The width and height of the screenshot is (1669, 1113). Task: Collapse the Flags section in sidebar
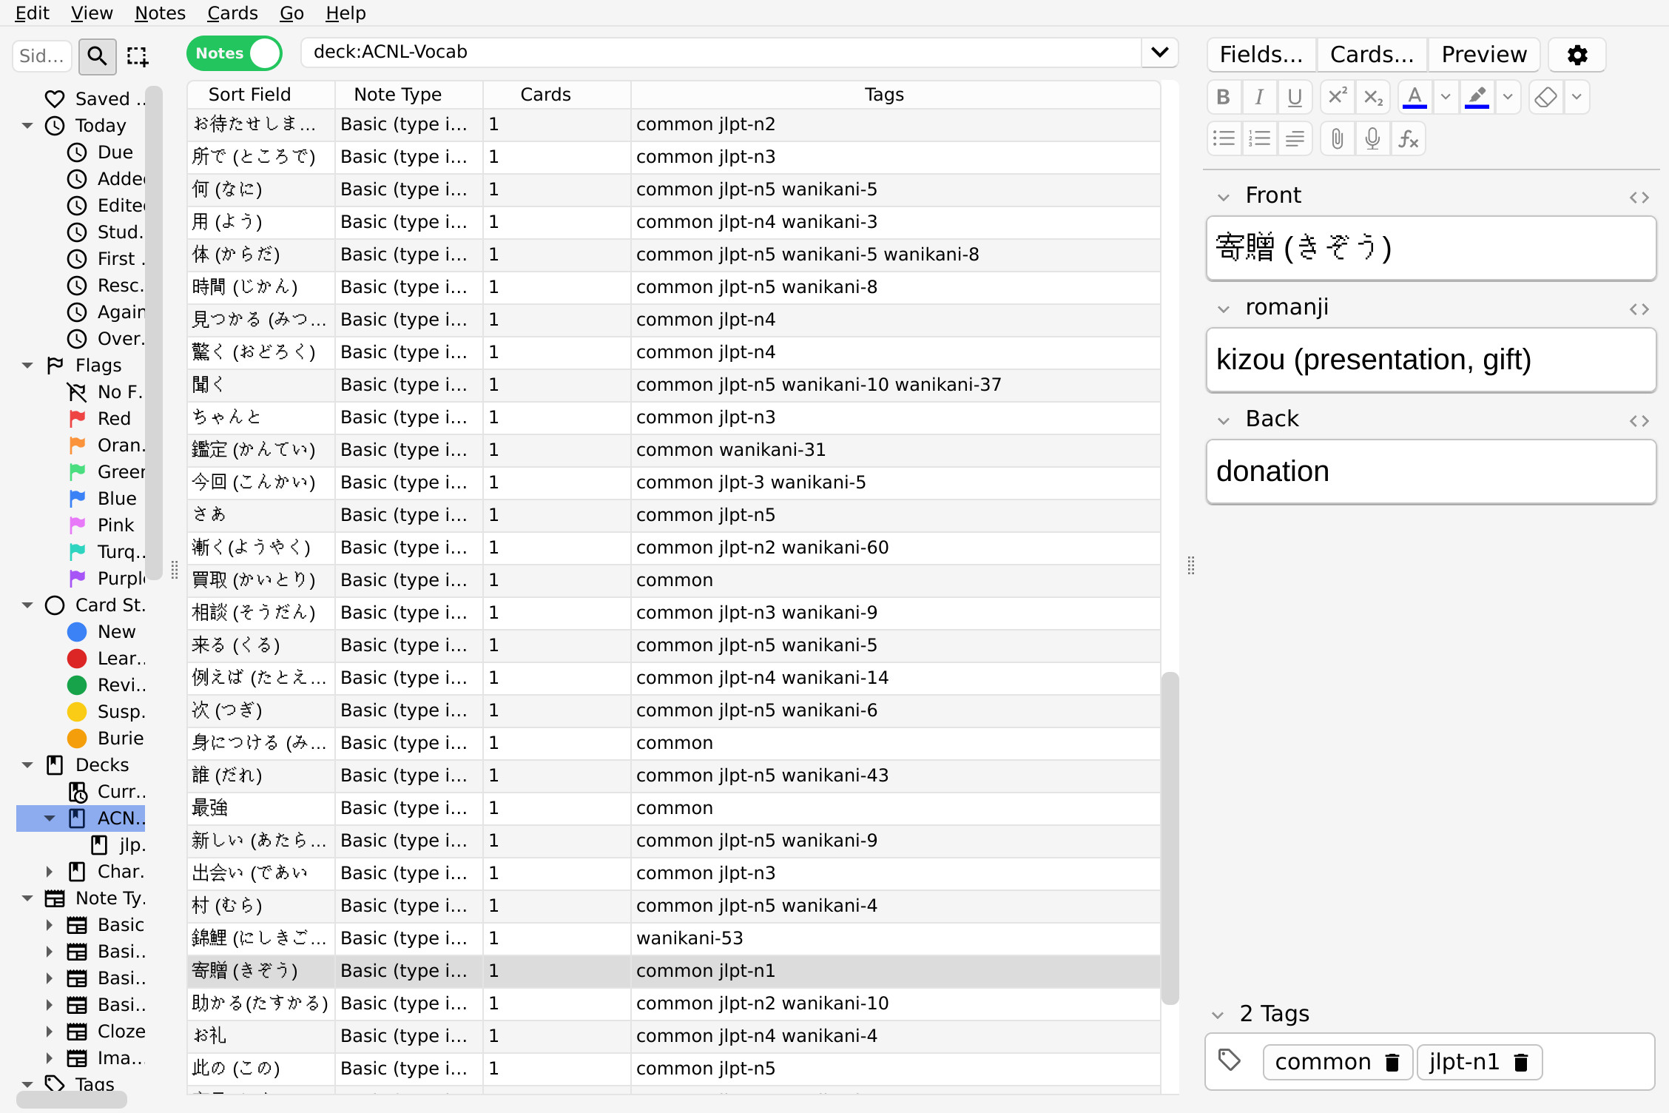[27, 365]
